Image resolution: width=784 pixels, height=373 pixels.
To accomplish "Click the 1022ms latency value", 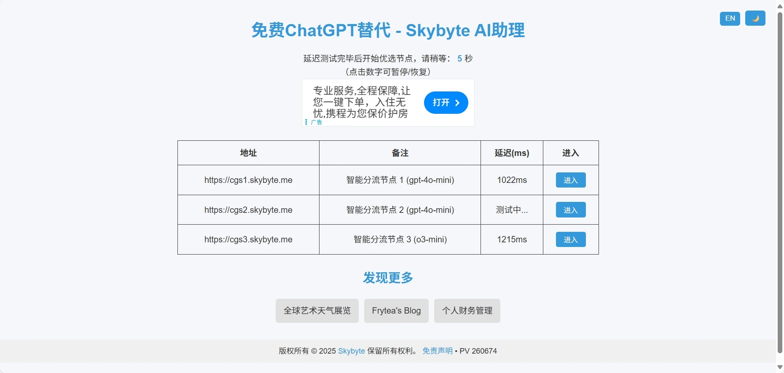I will pos(512,180).
